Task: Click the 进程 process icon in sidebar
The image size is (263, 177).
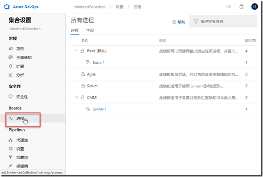Action: click(x=11, y=118)
